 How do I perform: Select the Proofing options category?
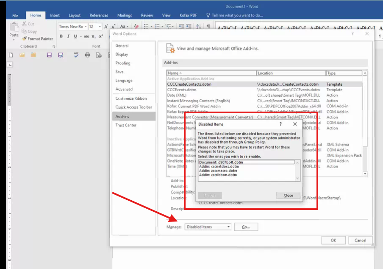pyautogui.click(x=134, y=63)
